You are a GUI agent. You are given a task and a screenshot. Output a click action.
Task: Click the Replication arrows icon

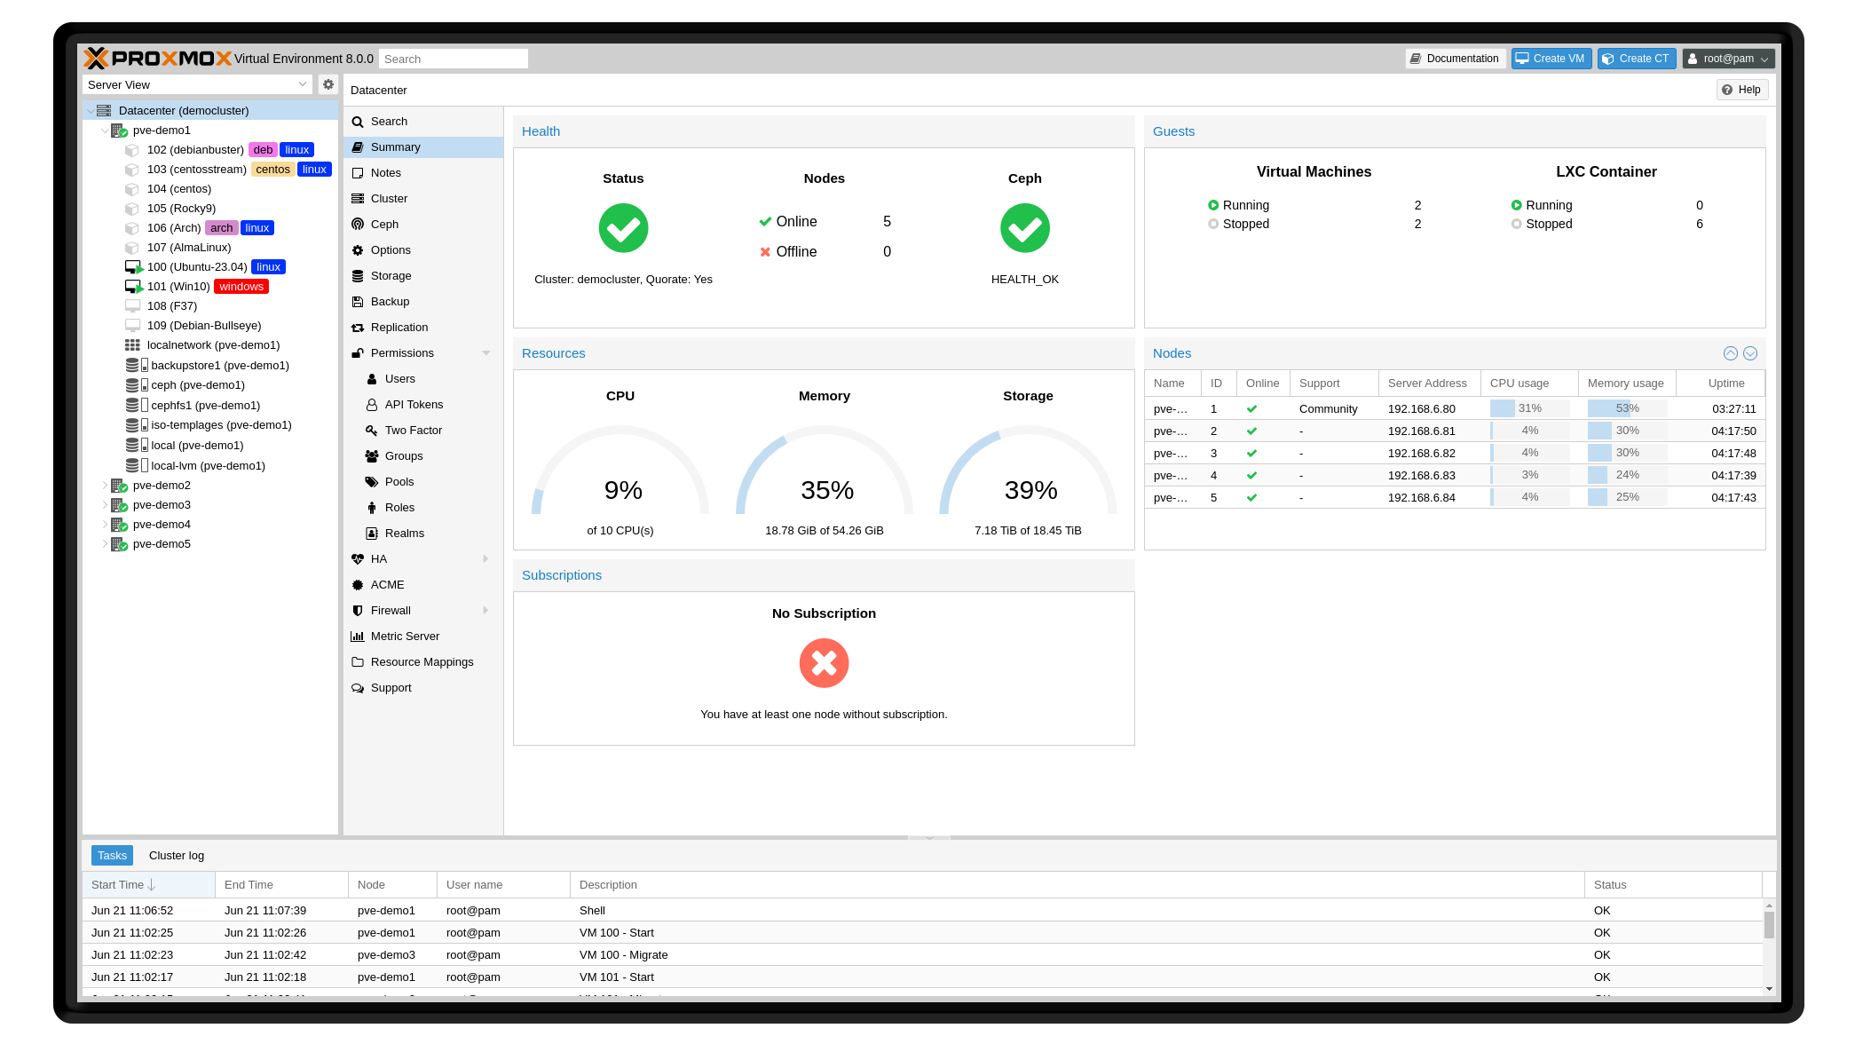pos(358,328)
